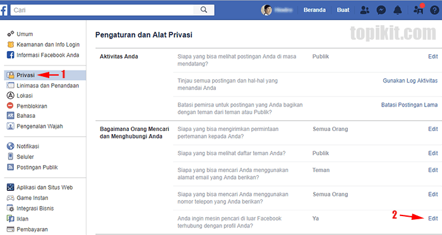Edit email address lookup setting
The height and width of the screenshot is (235, 442).
pyautogui.click(x=433, y=170)
